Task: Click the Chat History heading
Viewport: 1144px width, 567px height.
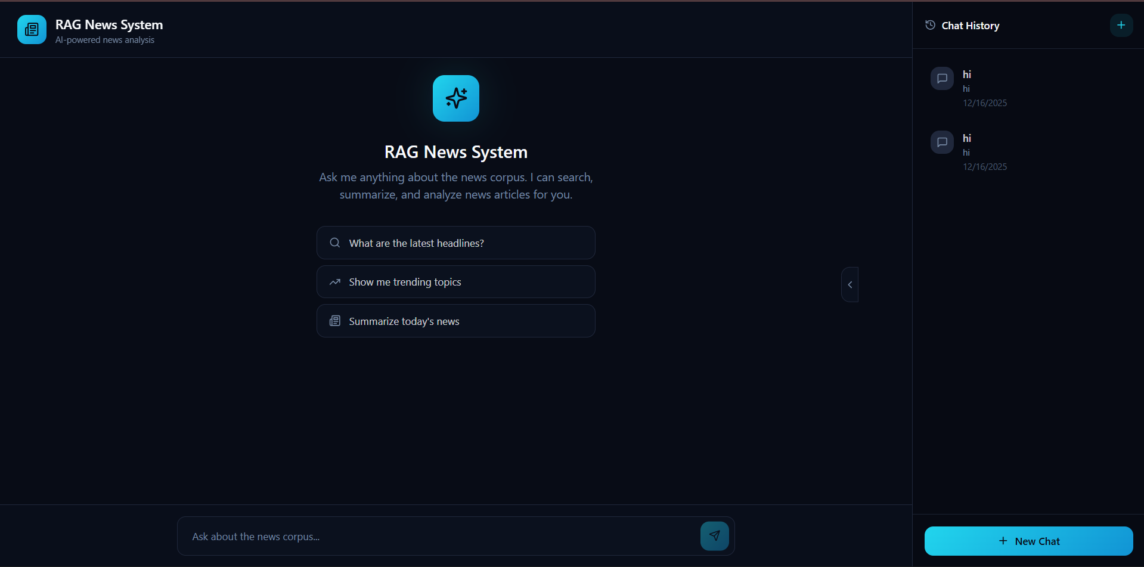Action: 971,26
